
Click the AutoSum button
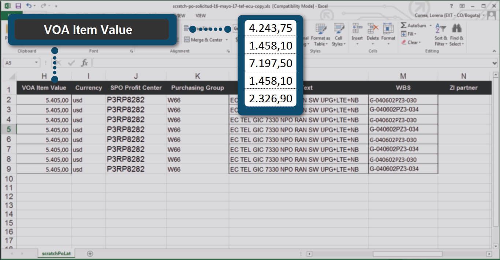(x=414, y=26)
